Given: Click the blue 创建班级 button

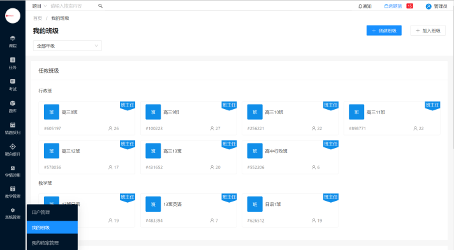Looking at the screenshot, I should [x=384, y=31].
